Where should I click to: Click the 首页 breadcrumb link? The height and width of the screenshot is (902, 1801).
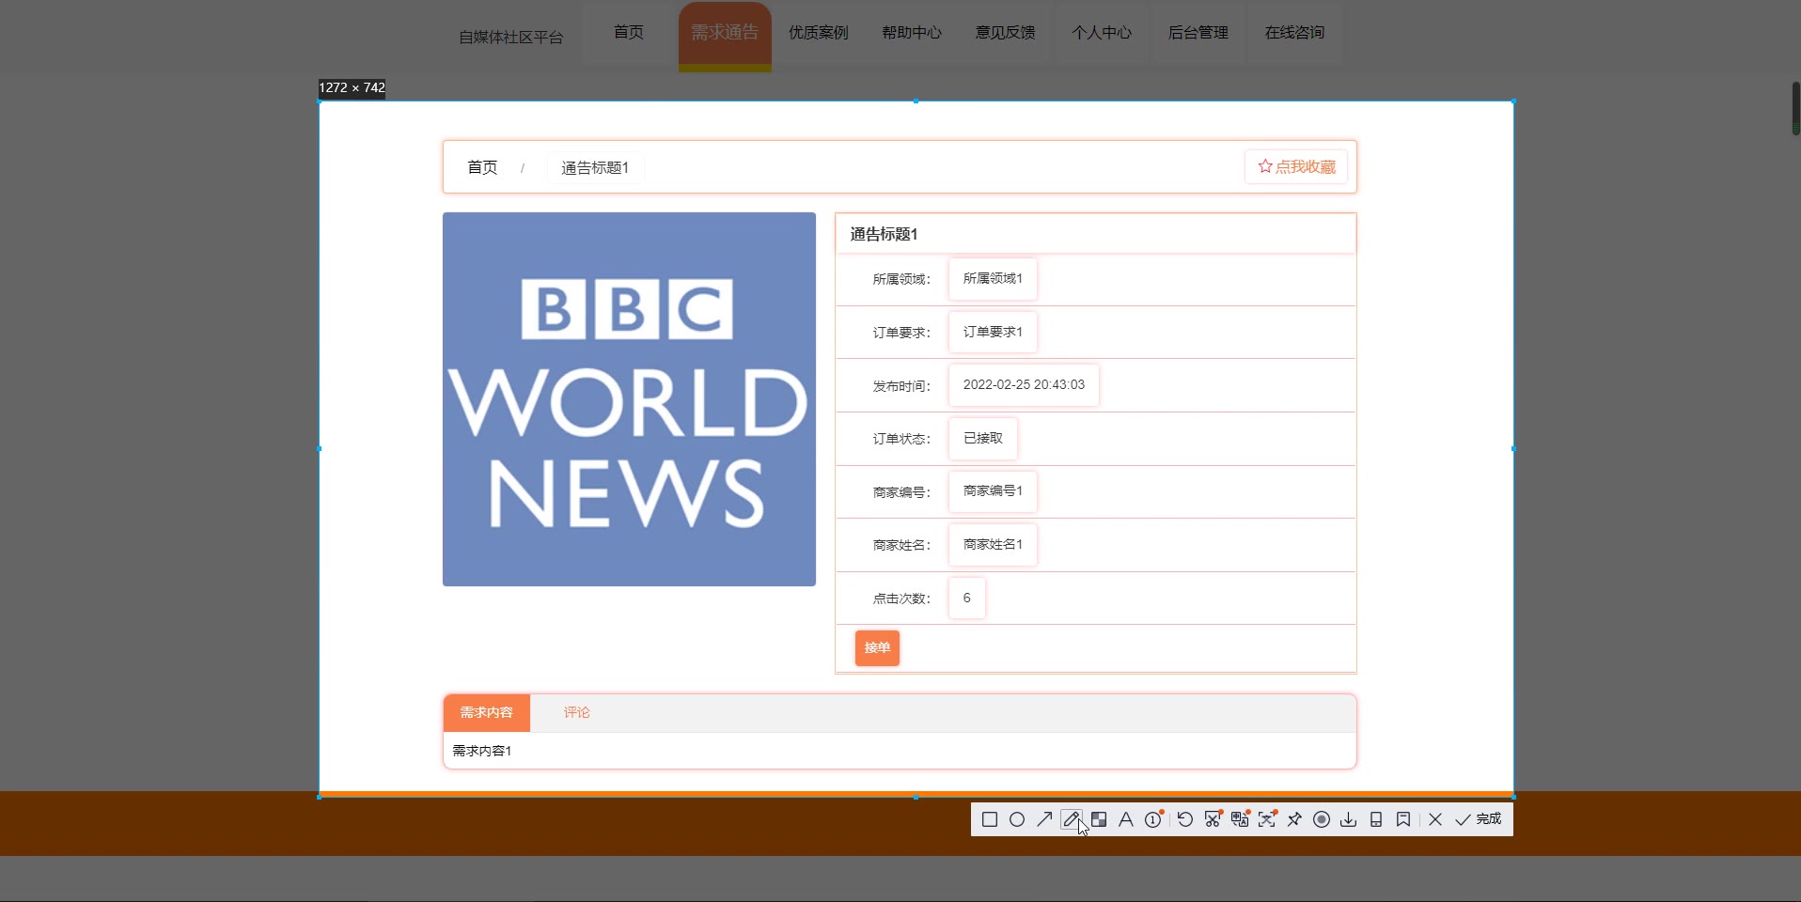tap(482, 167)
